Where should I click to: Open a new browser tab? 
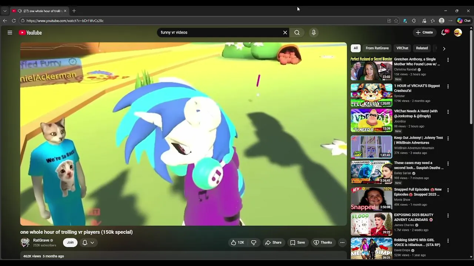[x=74, y=11]
